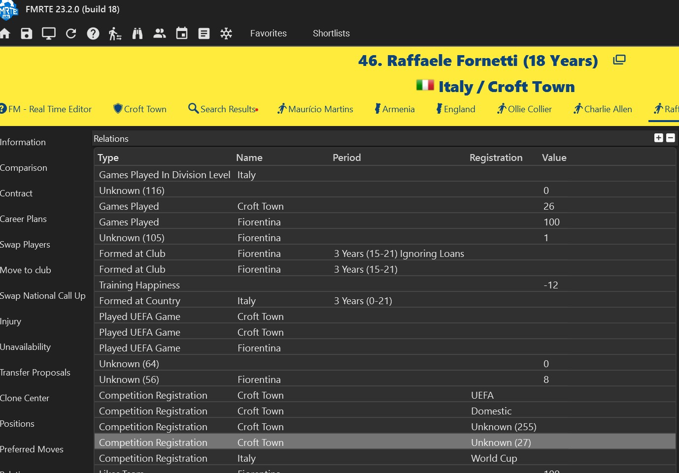
Task: Click the Refresh icon in the toolbar
Action: (71, 33)
